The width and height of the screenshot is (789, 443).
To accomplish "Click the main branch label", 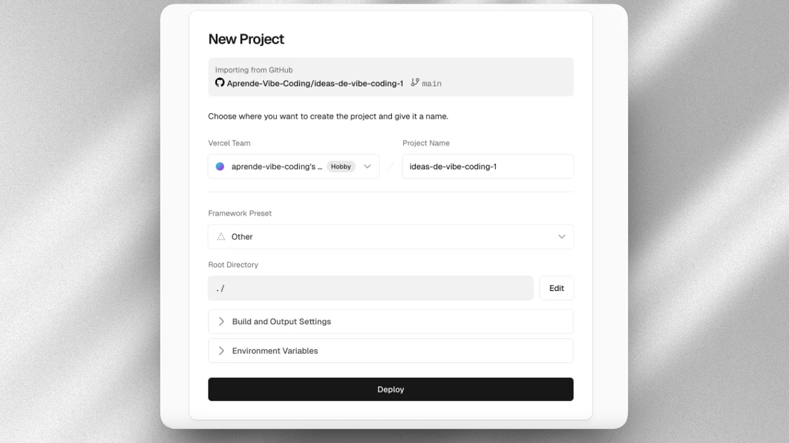I will [x=431, y=84].
